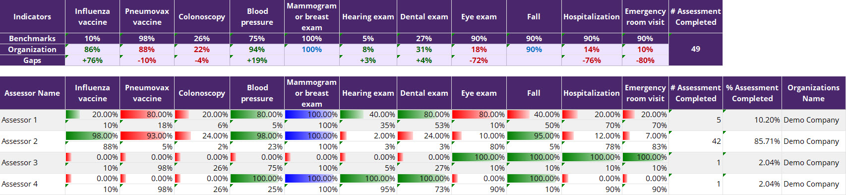Click Assessor 1 Mammogram 100.00% blue bar
Image resolution: width=846 pixels, height=195 pixels.
[x=312, y=114]
